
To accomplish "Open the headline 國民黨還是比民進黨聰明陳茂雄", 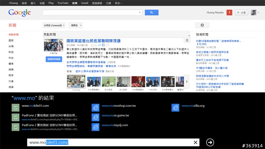I will pos(94,41).
